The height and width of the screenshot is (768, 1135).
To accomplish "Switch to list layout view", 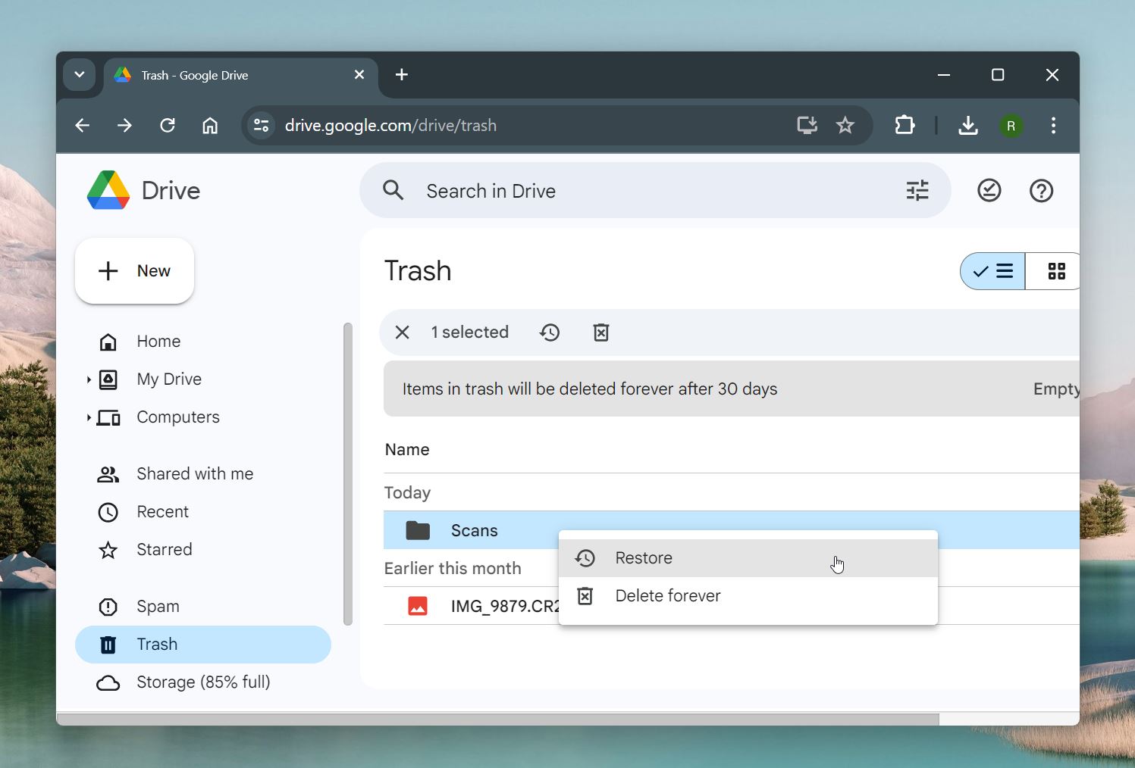I will [992, 271].
